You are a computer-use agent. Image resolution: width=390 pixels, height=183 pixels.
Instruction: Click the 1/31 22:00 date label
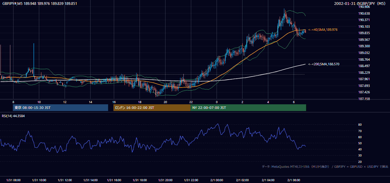point(191,180)
